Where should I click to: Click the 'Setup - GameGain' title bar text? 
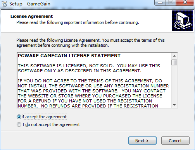(x=30, y=4)
